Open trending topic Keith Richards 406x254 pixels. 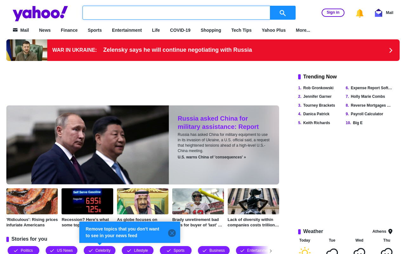click(x=317, y=123)
